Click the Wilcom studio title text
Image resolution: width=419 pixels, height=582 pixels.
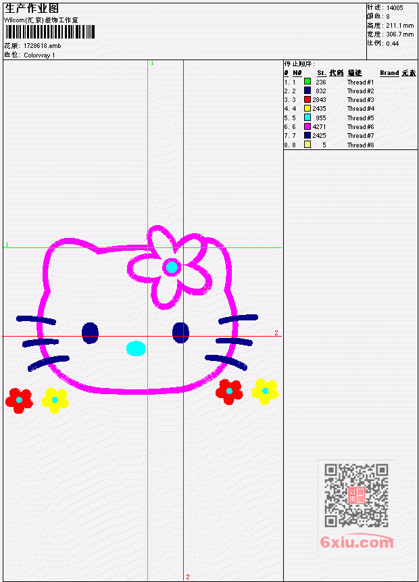click(x=41, y=20)
